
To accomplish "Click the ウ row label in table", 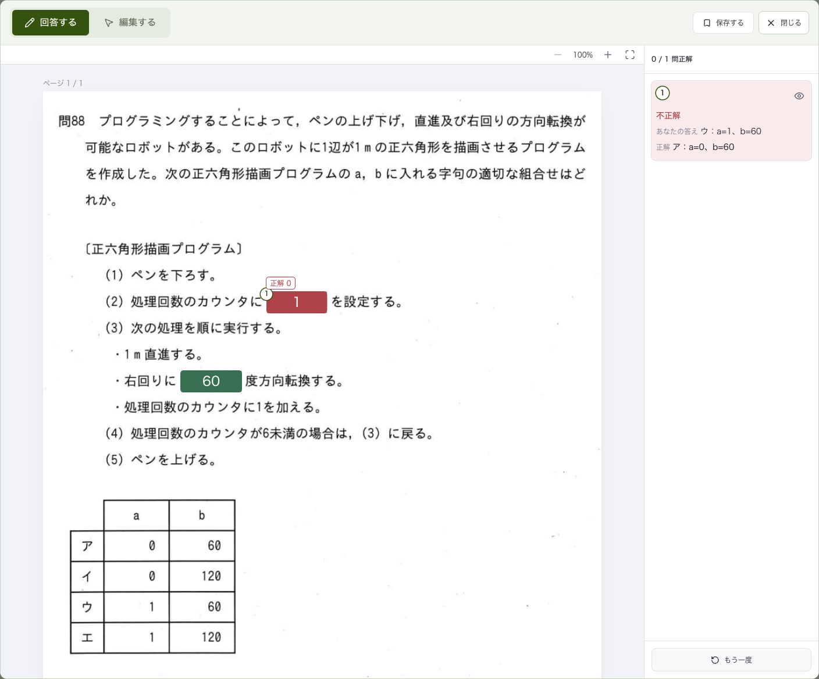I will pos(87,607).
